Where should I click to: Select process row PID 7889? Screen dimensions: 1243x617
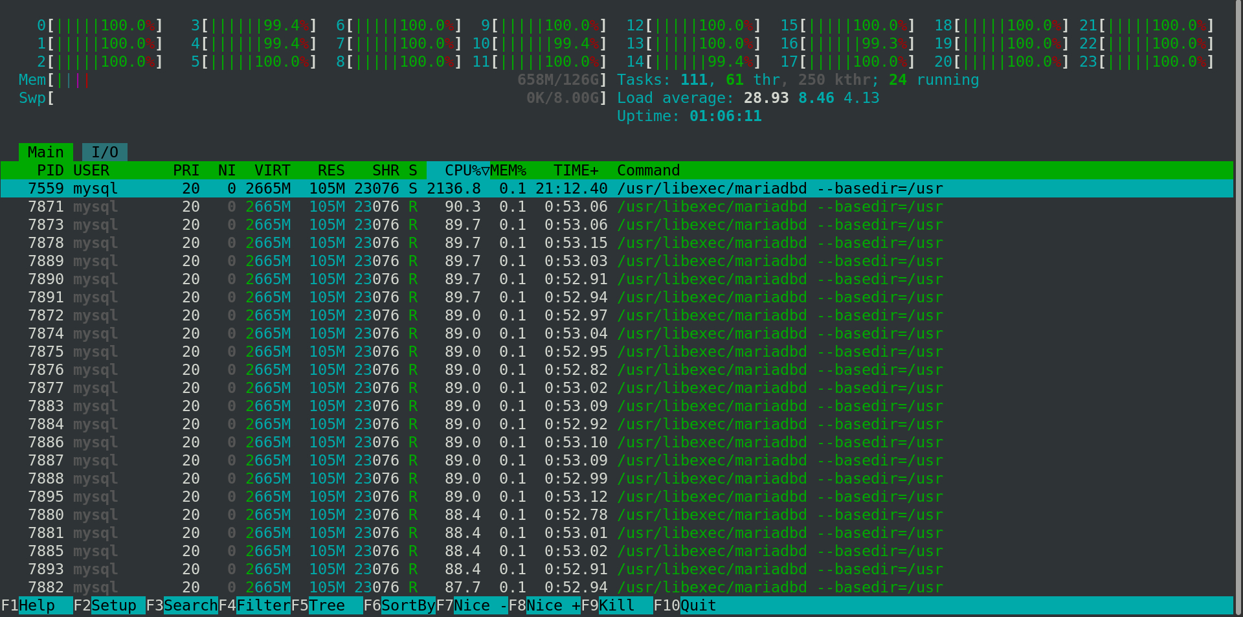(x=617, y=261)
